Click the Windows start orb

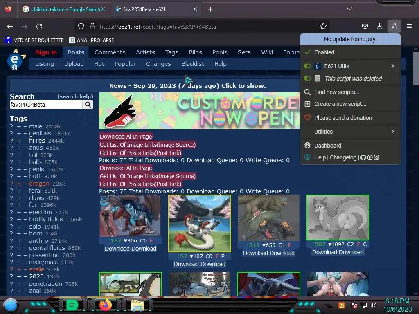click(11, 305)
